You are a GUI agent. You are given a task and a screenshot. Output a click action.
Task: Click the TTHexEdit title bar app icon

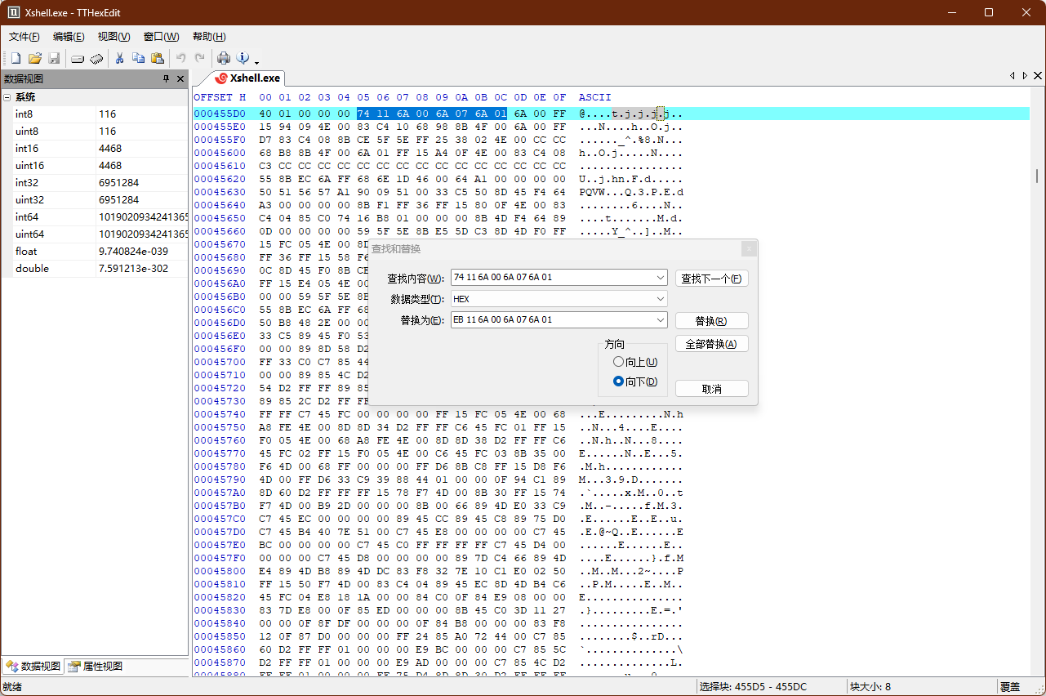coord(14,12)
